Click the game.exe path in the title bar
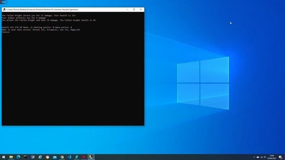The width and height of the screenshot is (285, 160). coord(42,9)
